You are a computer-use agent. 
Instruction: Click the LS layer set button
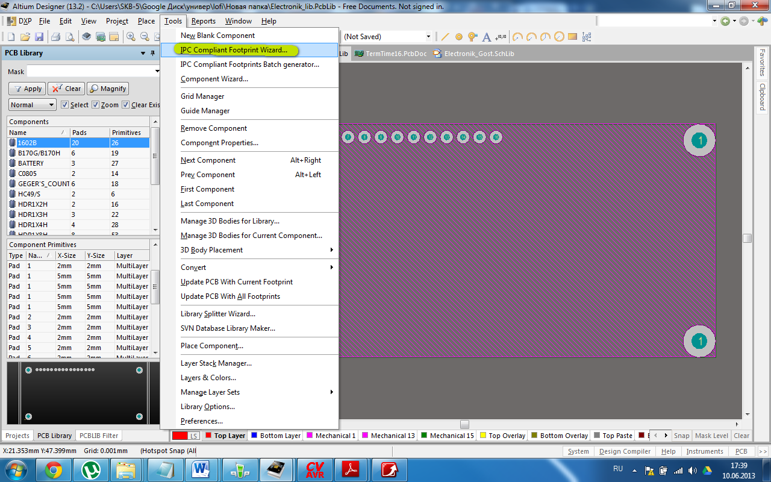193,436
